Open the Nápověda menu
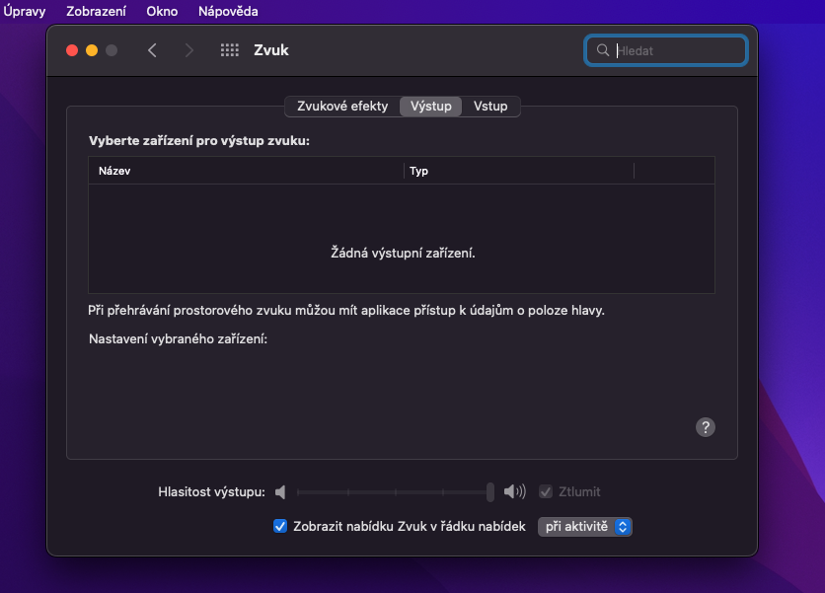 (228, 12)
